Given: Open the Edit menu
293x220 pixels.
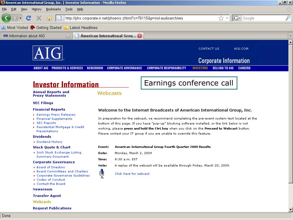Looking at the screenshot, I should coord(14,9).
